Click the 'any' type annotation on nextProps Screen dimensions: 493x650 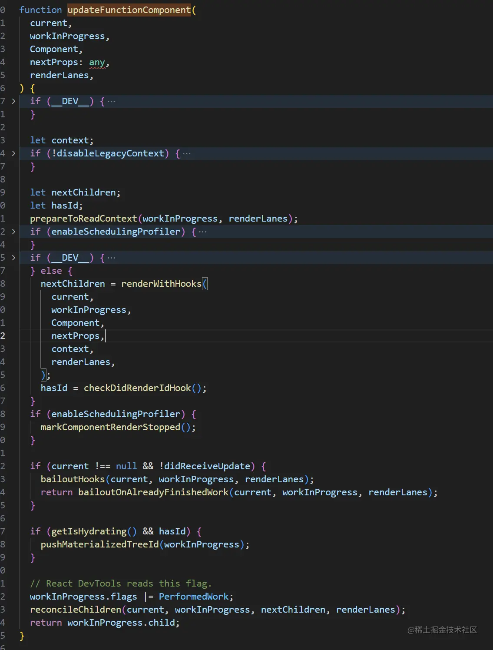(97, 62)
